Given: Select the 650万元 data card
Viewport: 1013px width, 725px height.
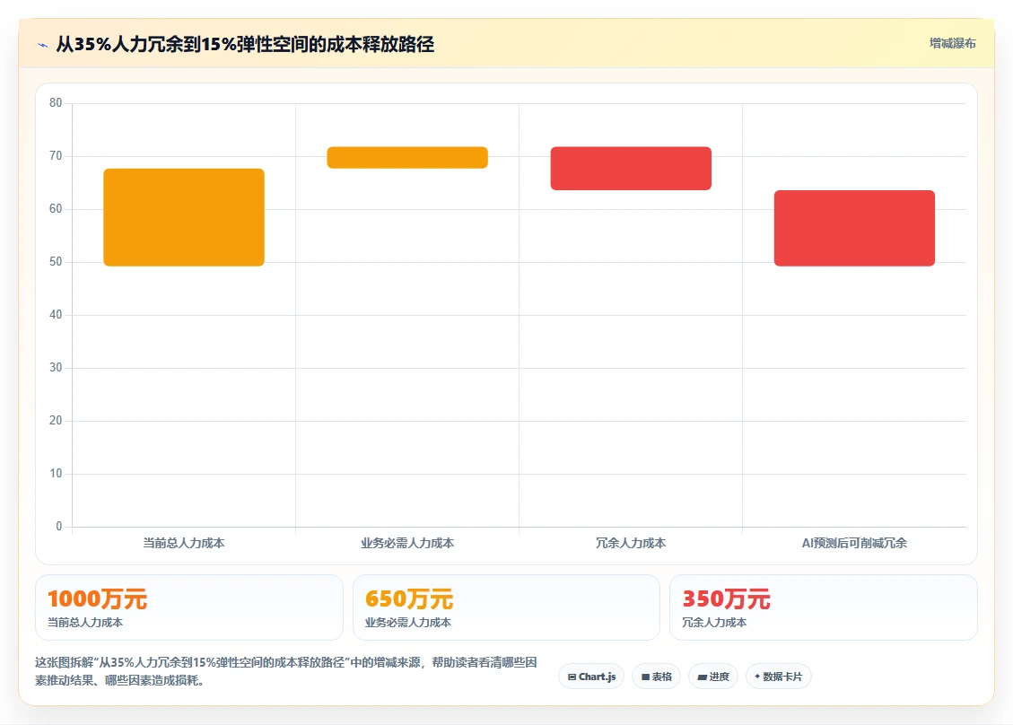Looking at the screenshot, I should pos(506,607).
